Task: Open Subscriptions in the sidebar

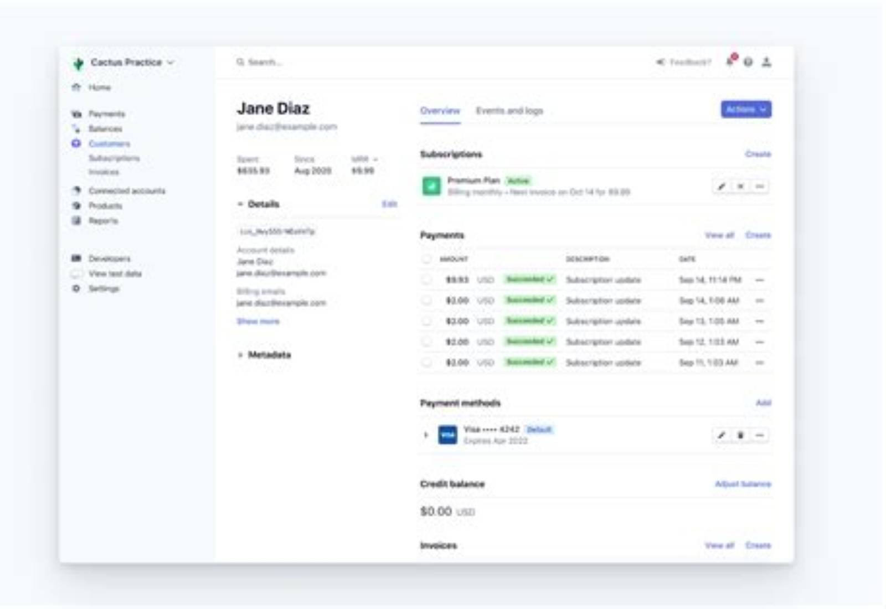Action: 114,158
